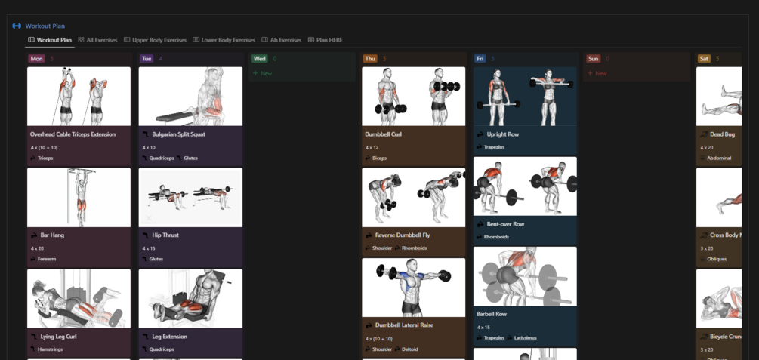The height and width of the screenshot is (360, 759).
Task: Click '4 x 15' on the Hip Thrust card
Action: (x=149, y=248)
